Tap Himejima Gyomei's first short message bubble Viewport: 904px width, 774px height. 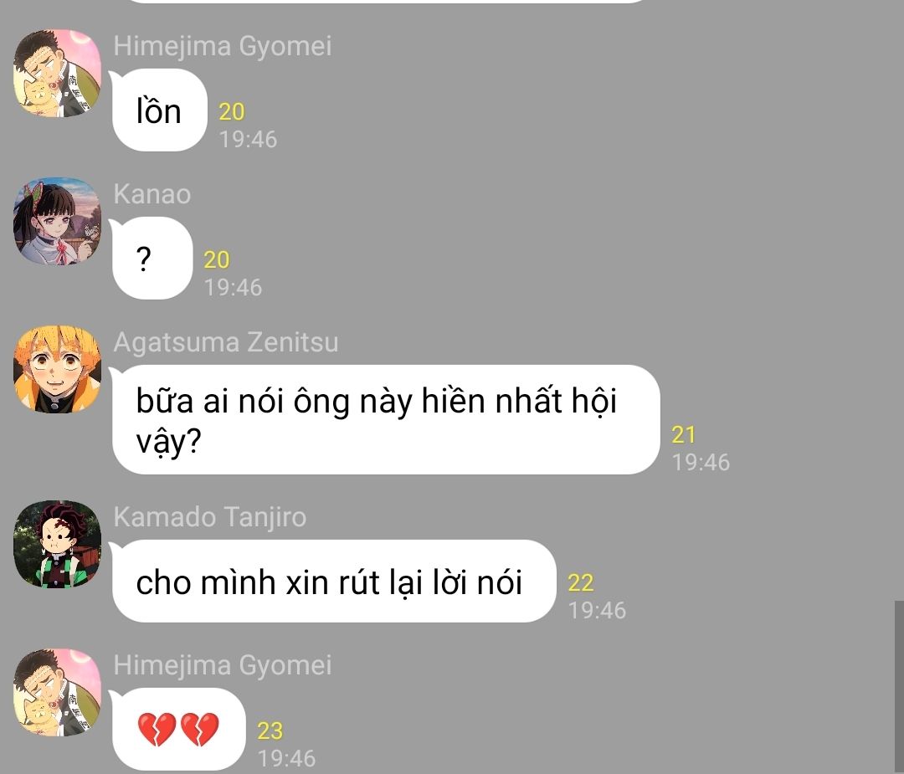160,110
